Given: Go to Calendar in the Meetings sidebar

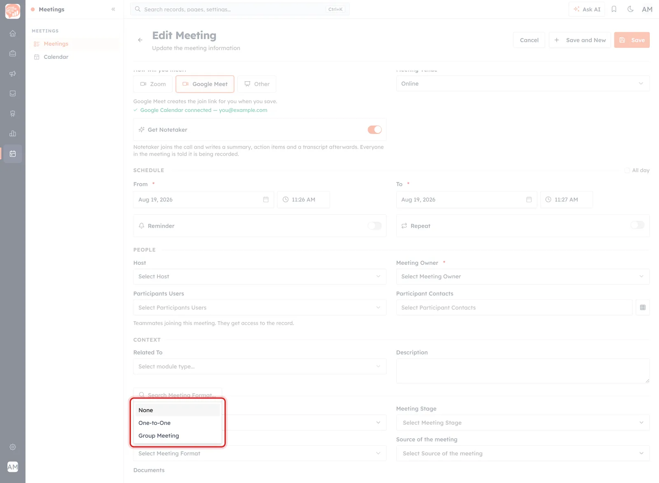Looking at the screenshot, I should [56, 57].
